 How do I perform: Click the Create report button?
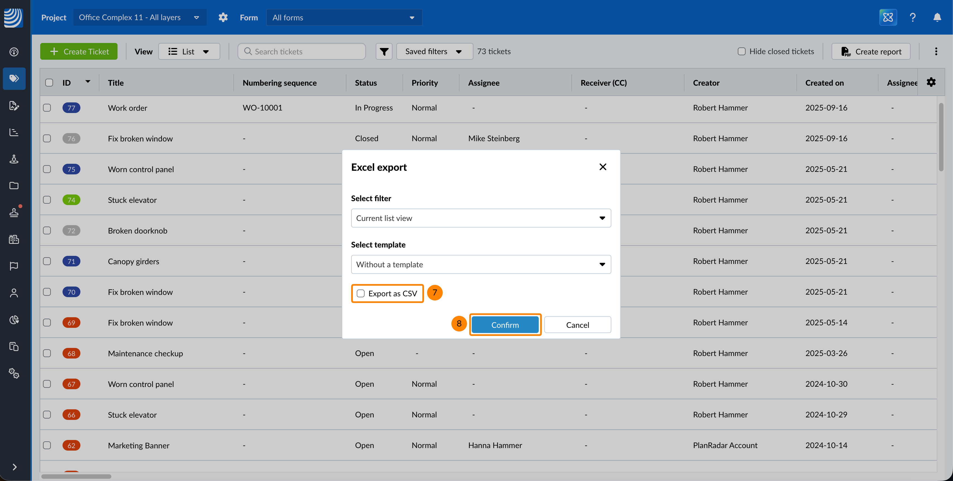[x=871, y=51]
